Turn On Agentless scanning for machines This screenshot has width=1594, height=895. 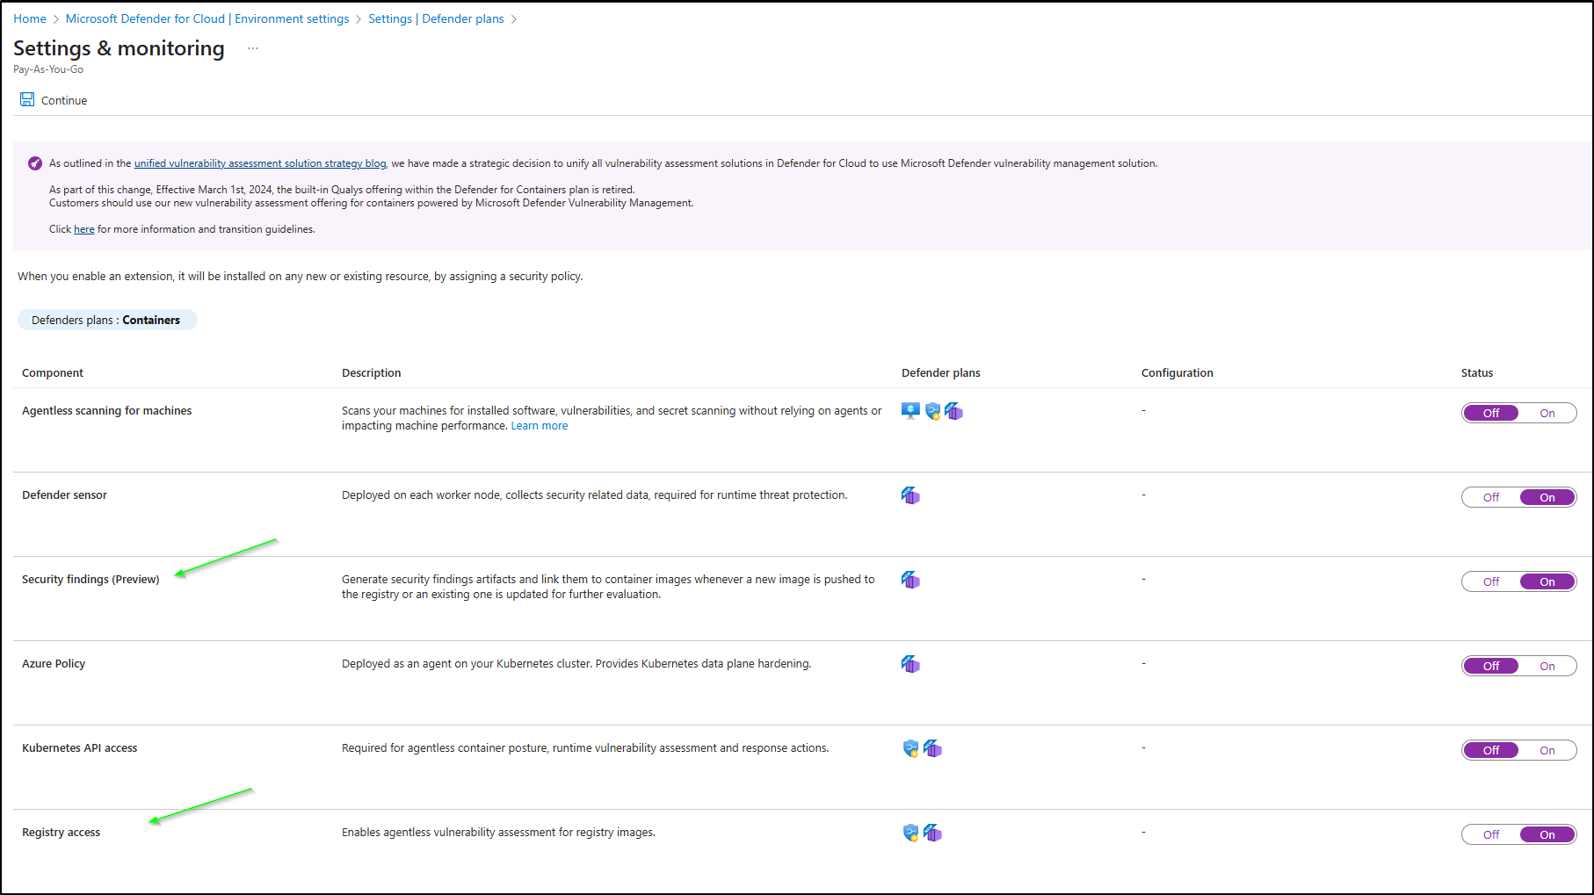1547,413
